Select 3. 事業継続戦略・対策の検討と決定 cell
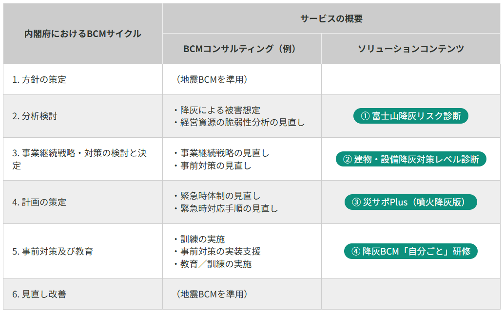Viewport: 504px width, 313px height. (79, 159)
